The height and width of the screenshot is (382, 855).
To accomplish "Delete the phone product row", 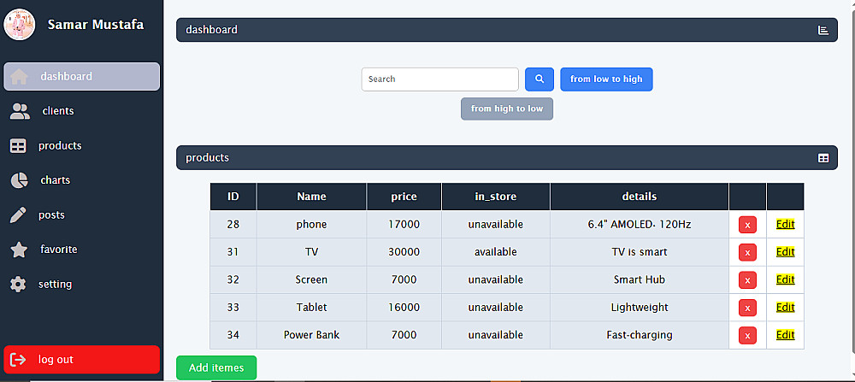I will [747, 225].
